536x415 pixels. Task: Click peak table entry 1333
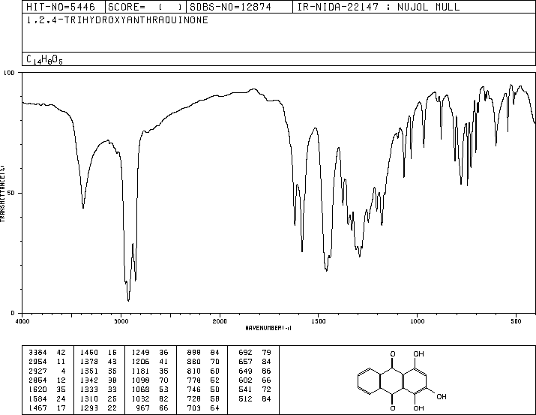coord(89,389)
